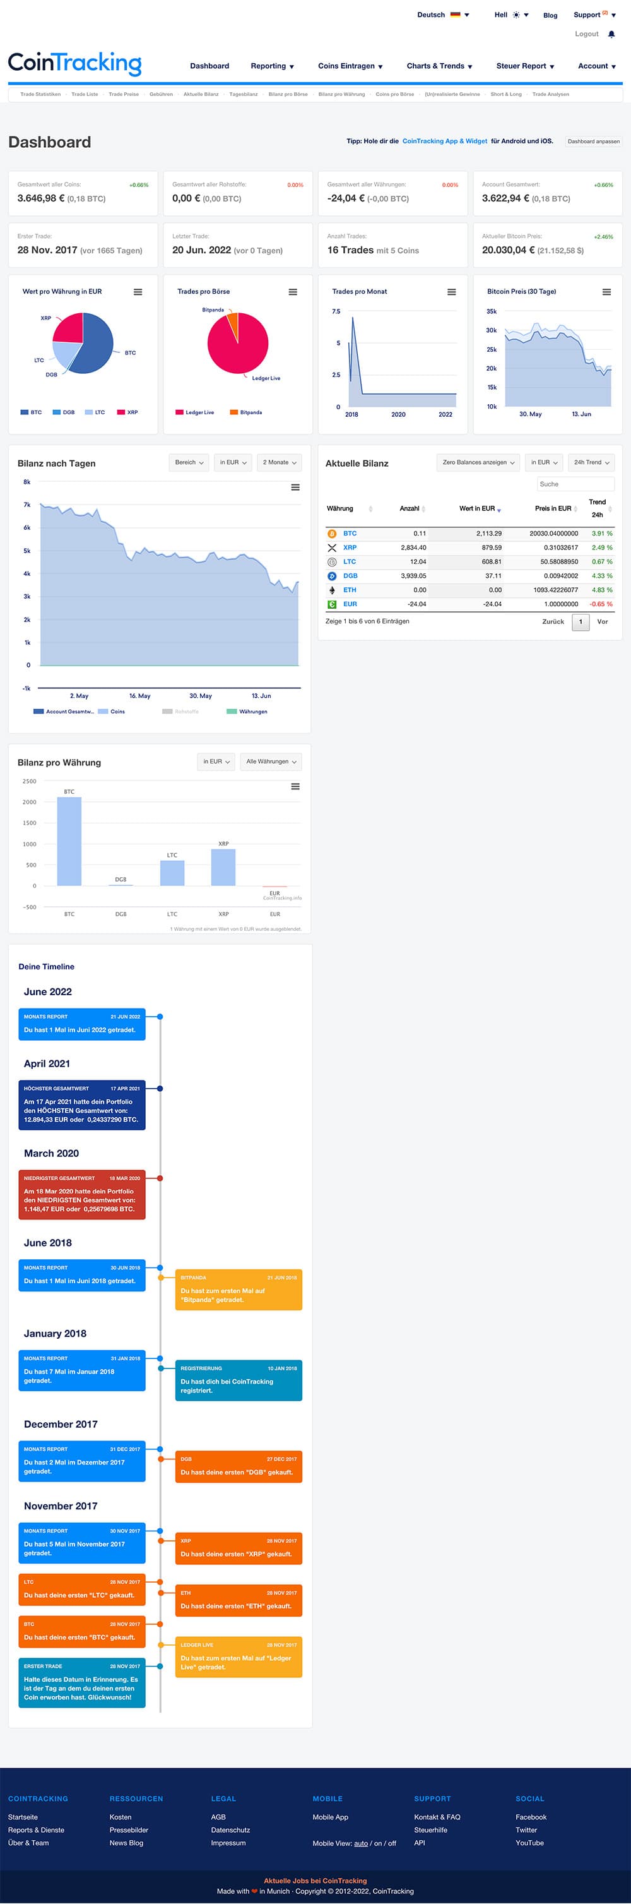This screenshot has width=631, height=1904.
Task: Click the LTC coin icon in balance table
Action: click(332, 562)
